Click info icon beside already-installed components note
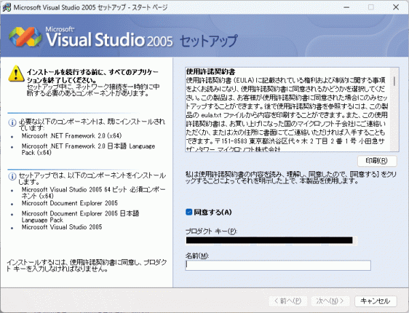Viewport: 409px width, 313px height. tap(12, 123)
